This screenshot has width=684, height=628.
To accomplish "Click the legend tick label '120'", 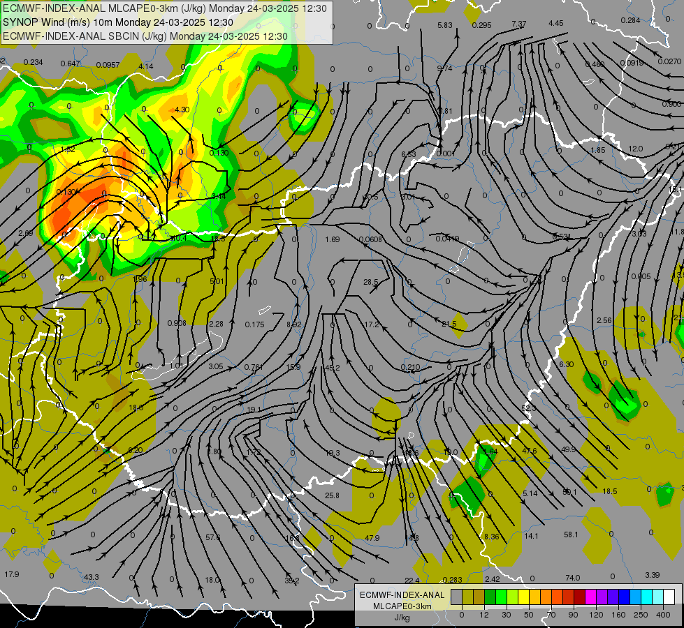I will tap(596, 615).
